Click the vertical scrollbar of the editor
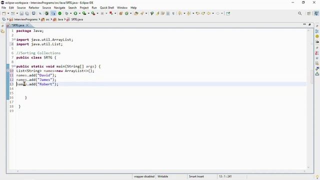This screenshot has width=320, height=180. click(x=312, y=76)
